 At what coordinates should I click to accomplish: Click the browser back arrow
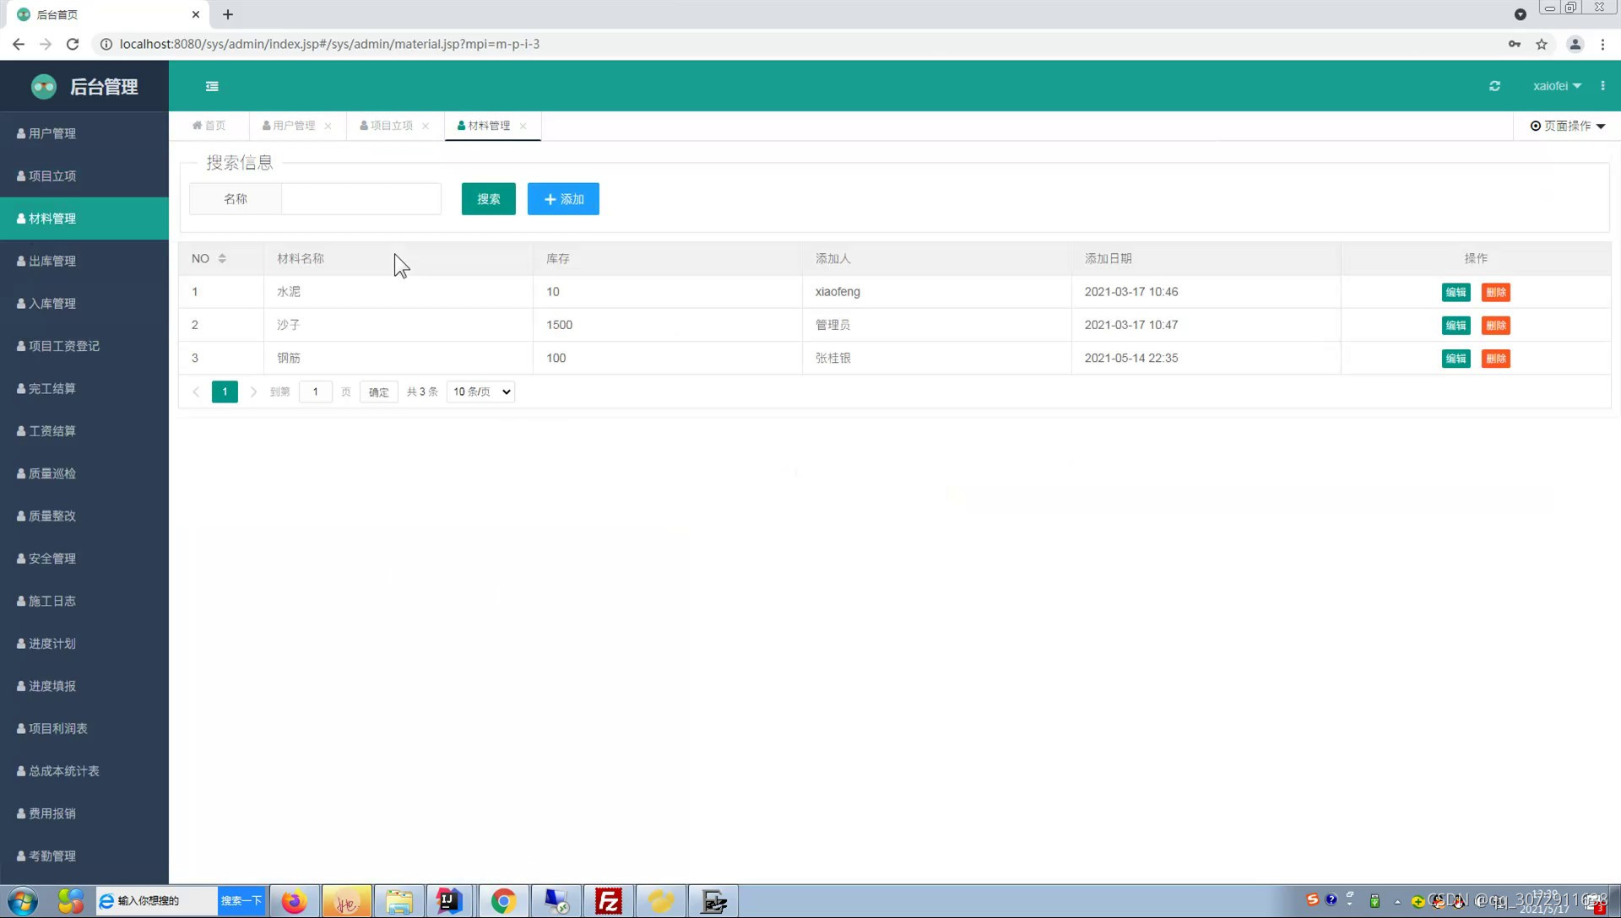click(x=19, y=44)
